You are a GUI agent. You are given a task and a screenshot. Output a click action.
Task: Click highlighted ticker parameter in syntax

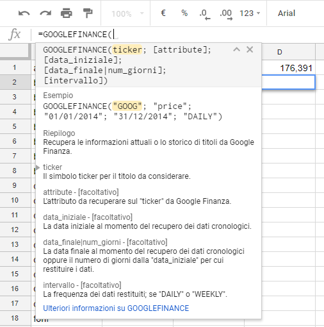tap(127, 50)
